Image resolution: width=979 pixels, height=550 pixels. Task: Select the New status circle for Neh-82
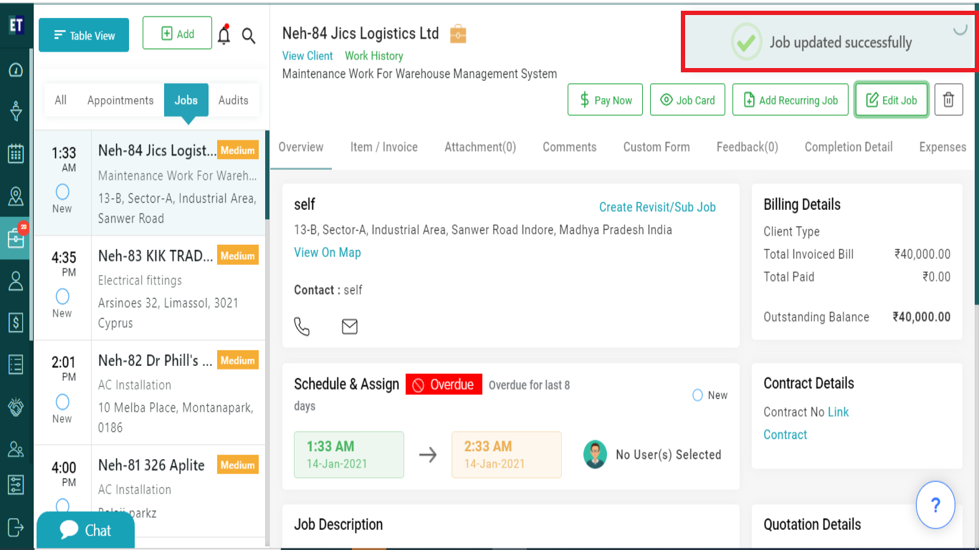pyautogui.click(x=62, y=401)
